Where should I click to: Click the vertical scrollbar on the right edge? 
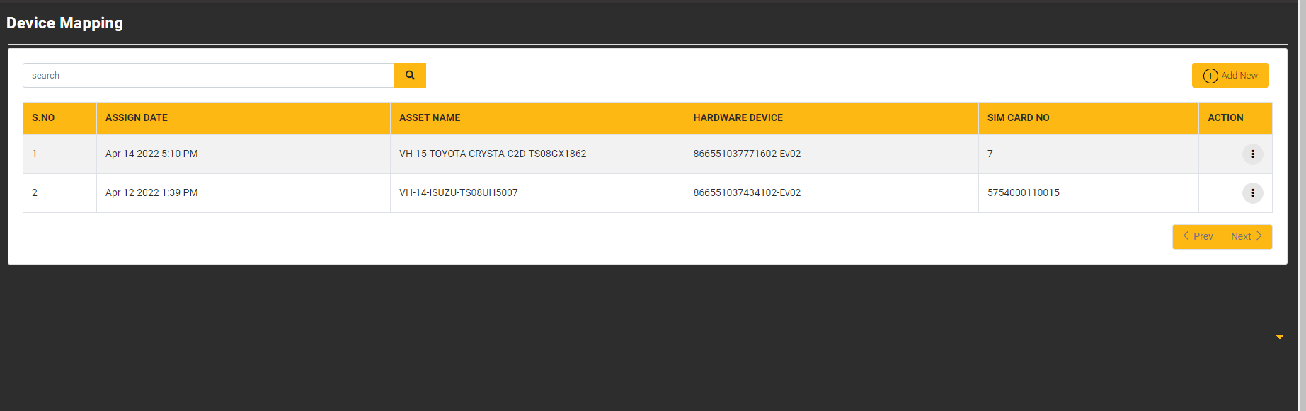point(1302,205)
